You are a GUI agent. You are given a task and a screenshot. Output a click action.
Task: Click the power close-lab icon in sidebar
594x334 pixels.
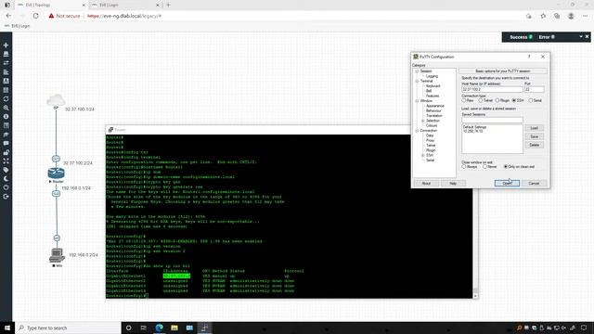tap(6, 187)
